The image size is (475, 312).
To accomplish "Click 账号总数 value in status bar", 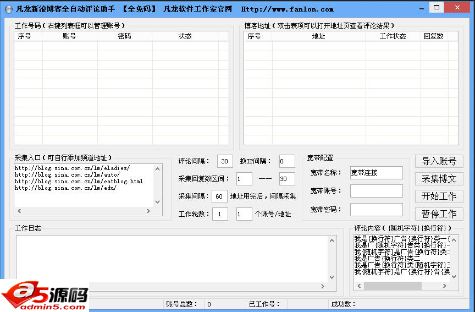I will pos(209,304).
